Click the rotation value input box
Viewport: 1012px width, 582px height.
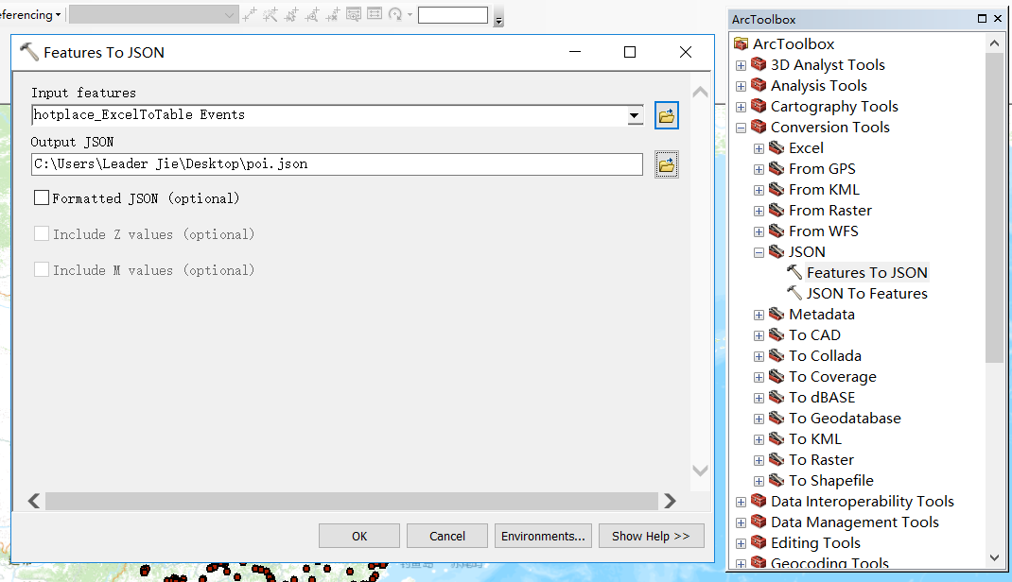click(452, 15)
